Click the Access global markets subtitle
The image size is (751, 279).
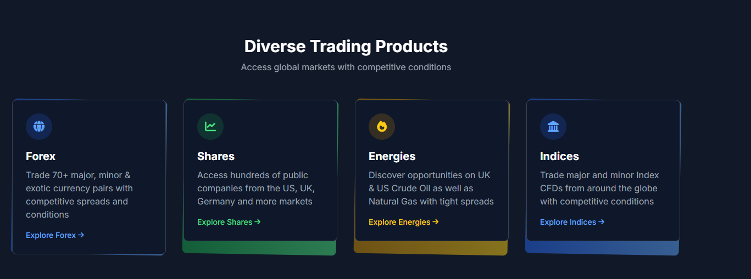tap(346, 67)
